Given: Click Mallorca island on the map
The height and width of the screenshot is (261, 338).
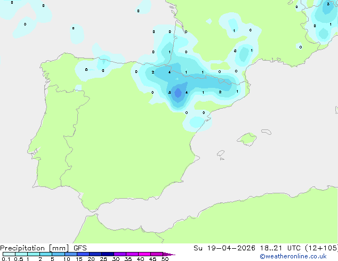Looking at the screenshot, I should click(247, 140).
